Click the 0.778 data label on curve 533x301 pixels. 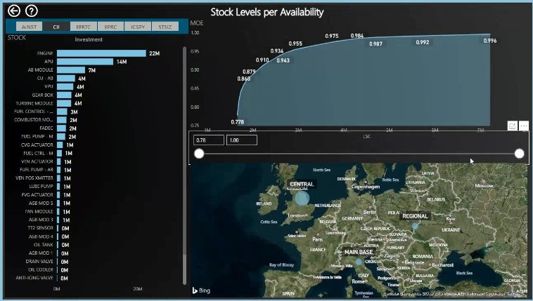(237, 122)
